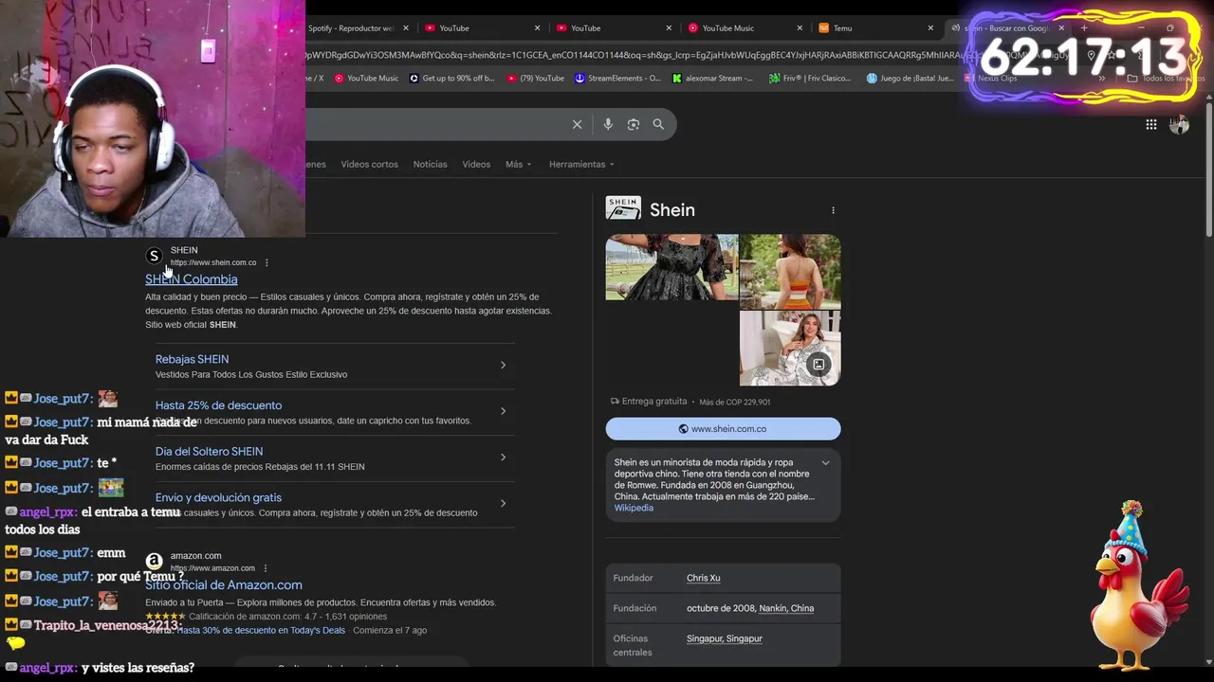Click the chevron on 'Dia del Soltero SHEIN' row
Image resolution: width=1214 pixels, height=682 pixels.
[503, 458]
